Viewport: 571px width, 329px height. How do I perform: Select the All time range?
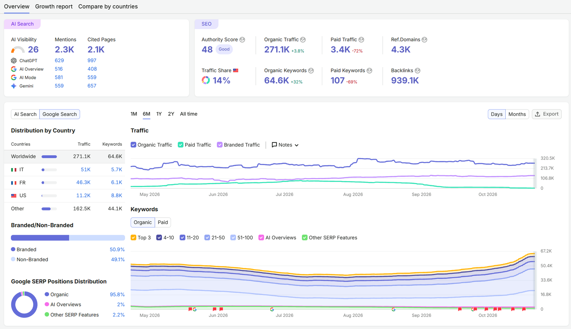[x=188, y=114]
